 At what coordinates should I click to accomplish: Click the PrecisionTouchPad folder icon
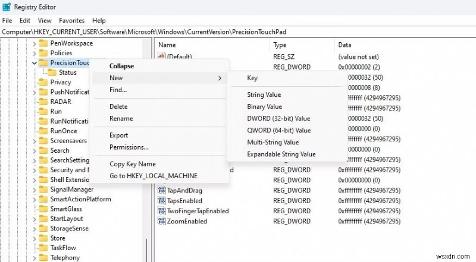tap(43, 63)
